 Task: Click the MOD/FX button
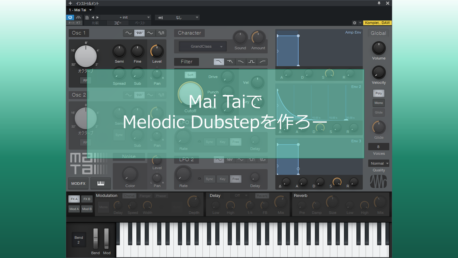click(78, 183)
